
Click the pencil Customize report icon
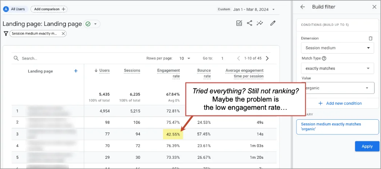(273, 23)
